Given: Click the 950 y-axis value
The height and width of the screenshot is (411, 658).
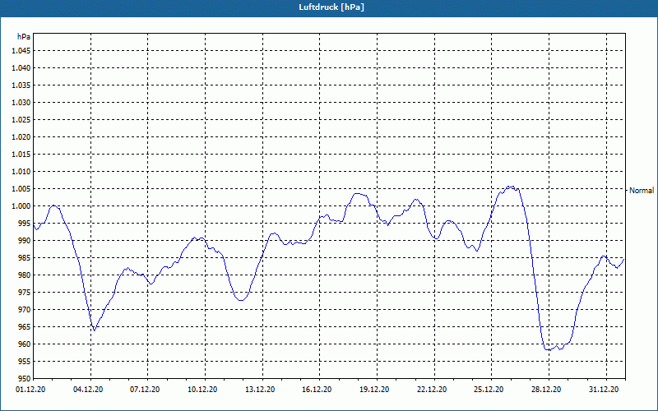Looking at the screenshot, I should [x=25, y=378].
